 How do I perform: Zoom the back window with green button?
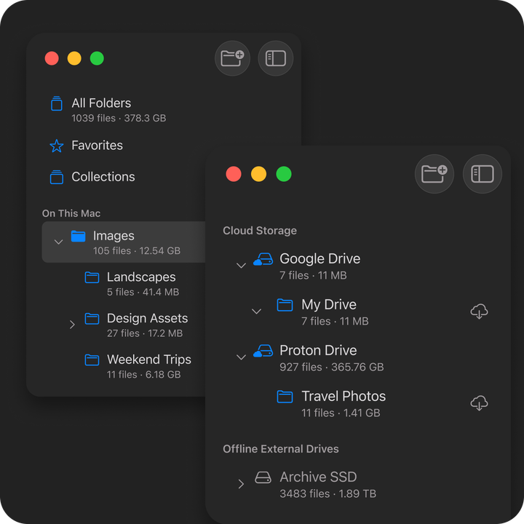click(x=97, y=58)
